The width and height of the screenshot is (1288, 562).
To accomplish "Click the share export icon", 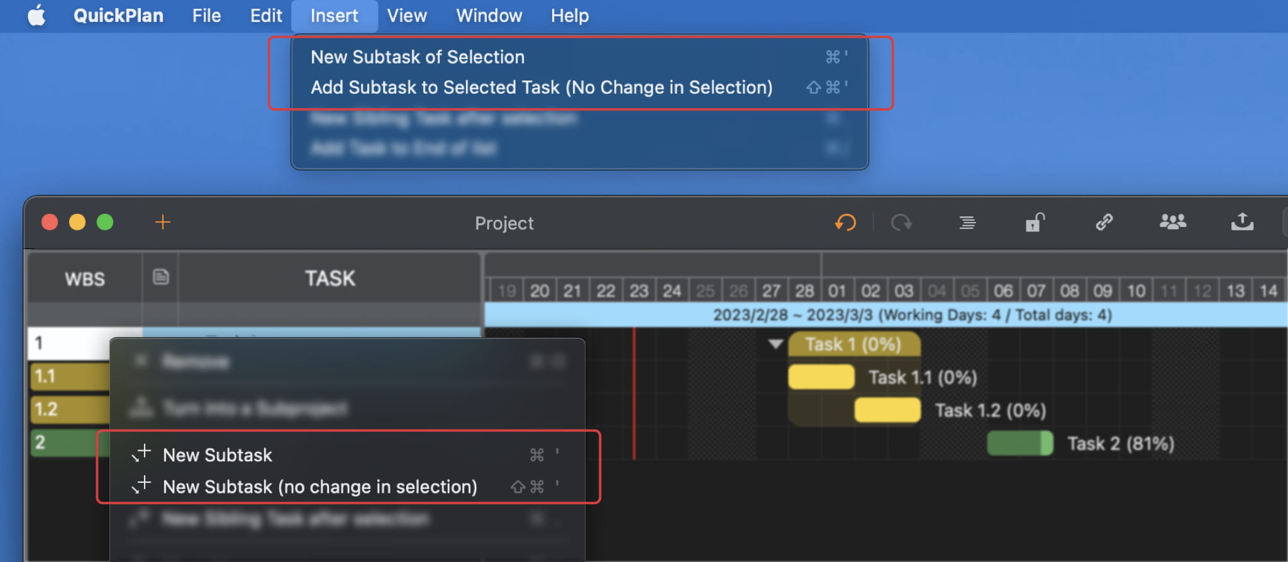I will (1242, 222).
